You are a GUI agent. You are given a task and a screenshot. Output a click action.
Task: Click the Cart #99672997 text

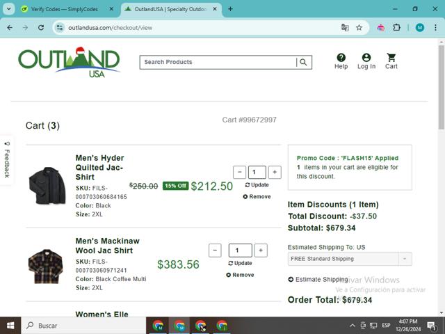point(249,120)
